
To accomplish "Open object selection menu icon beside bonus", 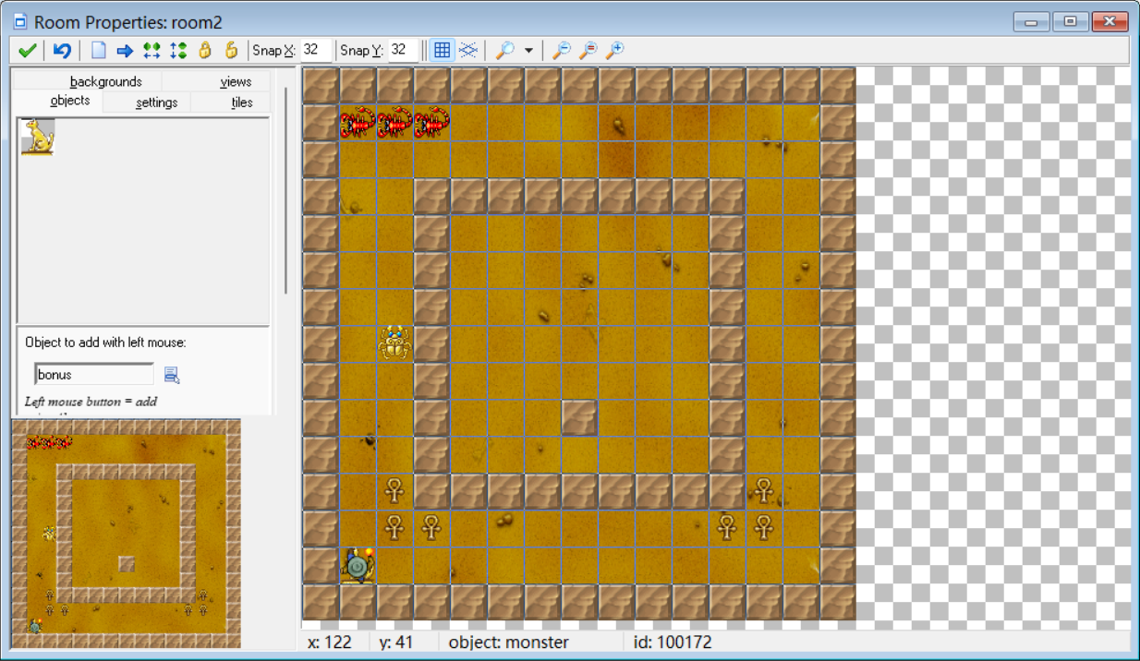I will [x=171, y=374].
